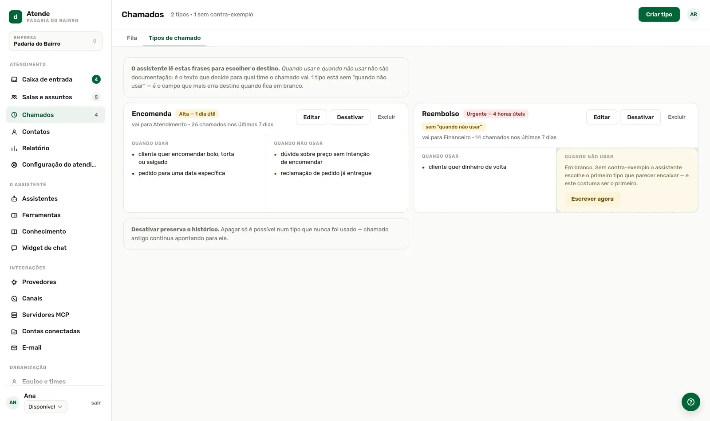Click the Salas e assuntos people icon
Viewport: 710px width, 421px height.
14,97
